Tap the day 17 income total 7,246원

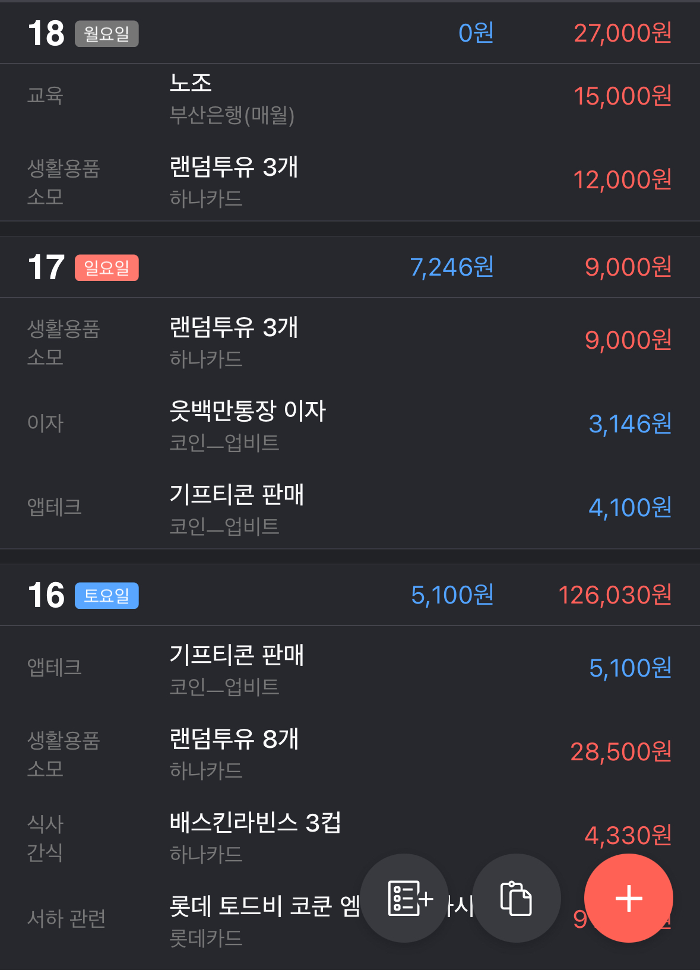point(452,267)
